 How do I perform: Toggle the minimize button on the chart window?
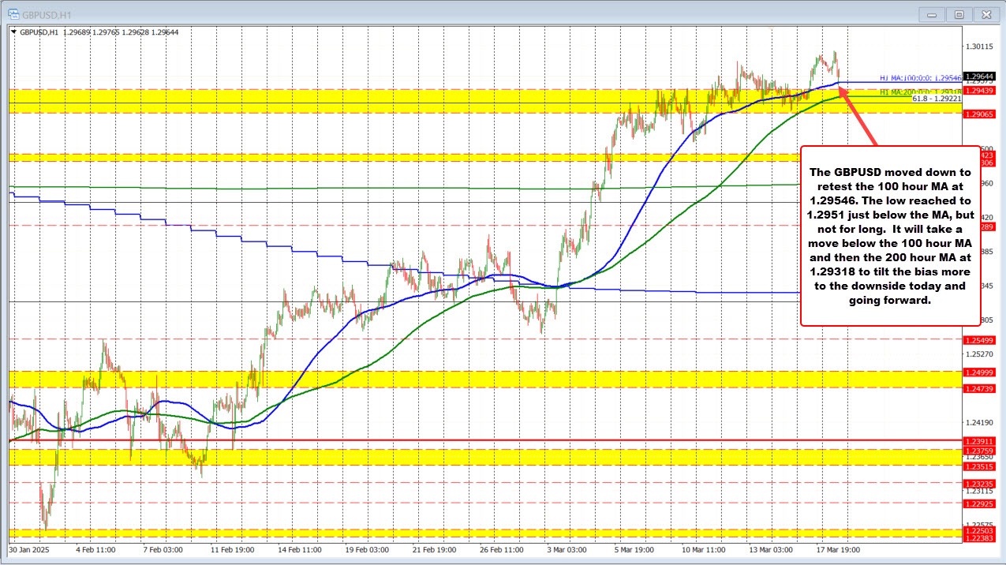[x=931, y=14]
